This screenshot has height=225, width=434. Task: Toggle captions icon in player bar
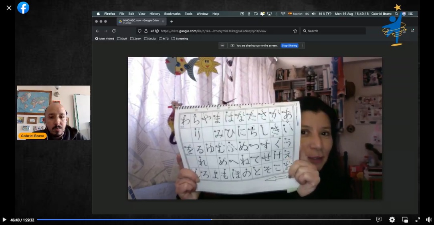pyautogui.click(x=379, y=220)
